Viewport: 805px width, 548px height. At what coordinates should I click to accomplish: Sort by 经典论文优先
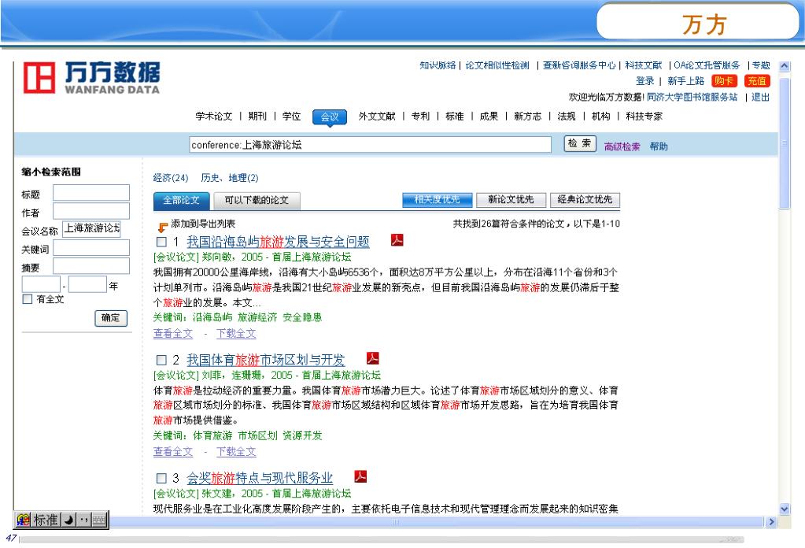pyautogui.click(x=585, y=199)
